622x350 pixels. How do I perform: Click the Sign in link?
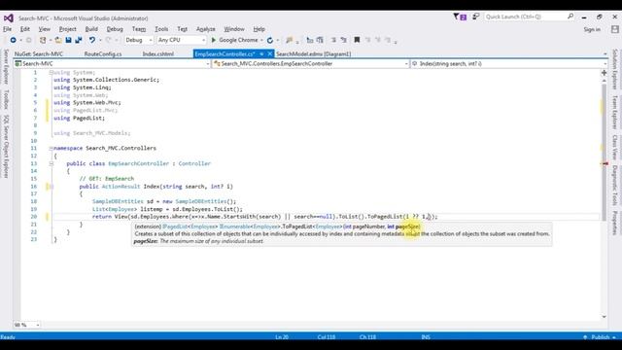coord(592,29)
